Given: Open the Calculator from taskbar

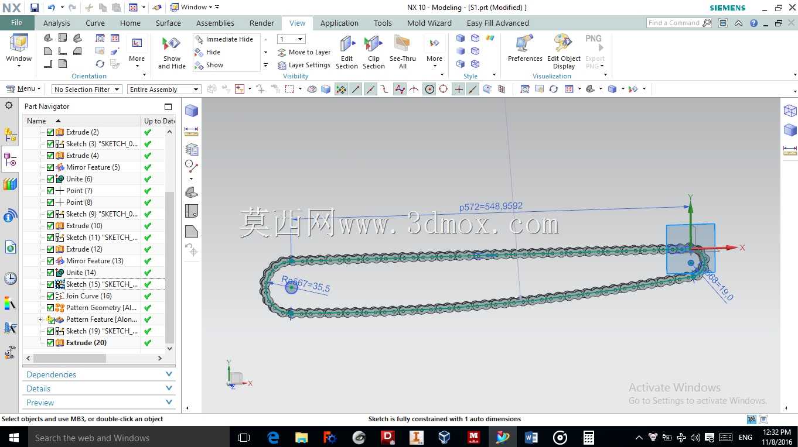Looking at the screenshot, I should (x=589, y=437).
